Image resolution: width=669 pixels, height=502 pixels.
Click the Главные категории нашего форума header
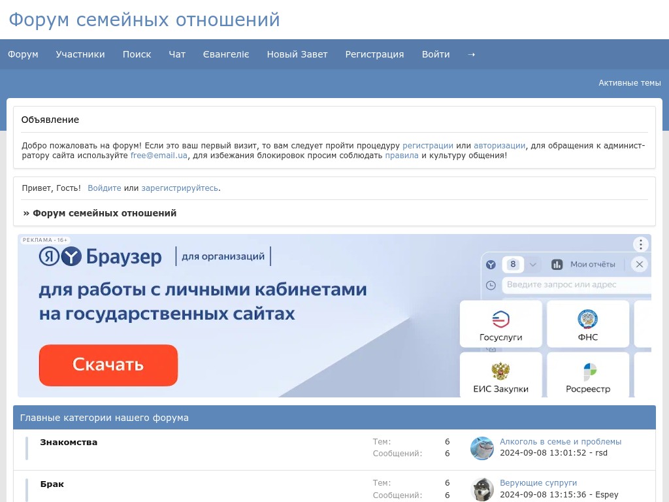pyautogui.click(x=105, y=418)
